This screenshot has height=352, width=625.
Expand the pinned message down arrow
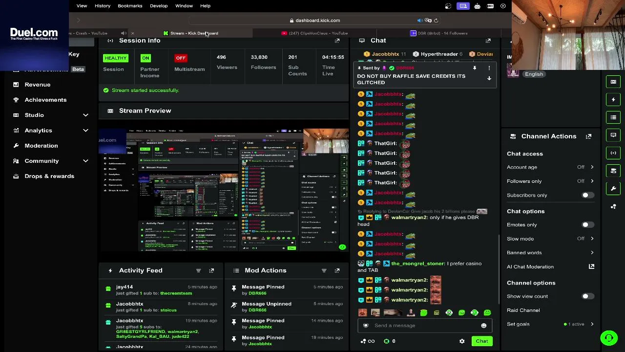point(489,78)
